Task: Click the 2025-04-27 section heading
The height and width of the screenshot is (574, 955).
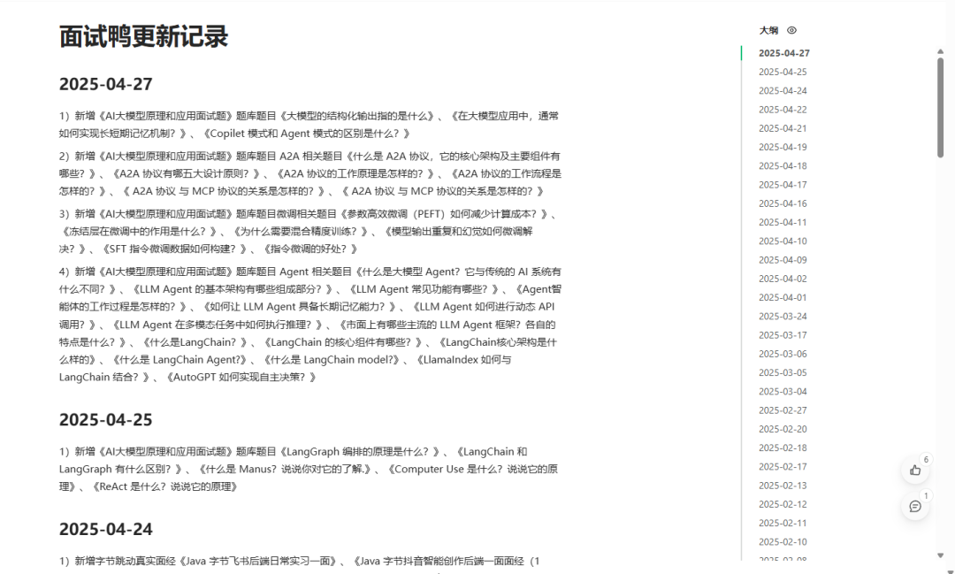Action: point(106,84)
